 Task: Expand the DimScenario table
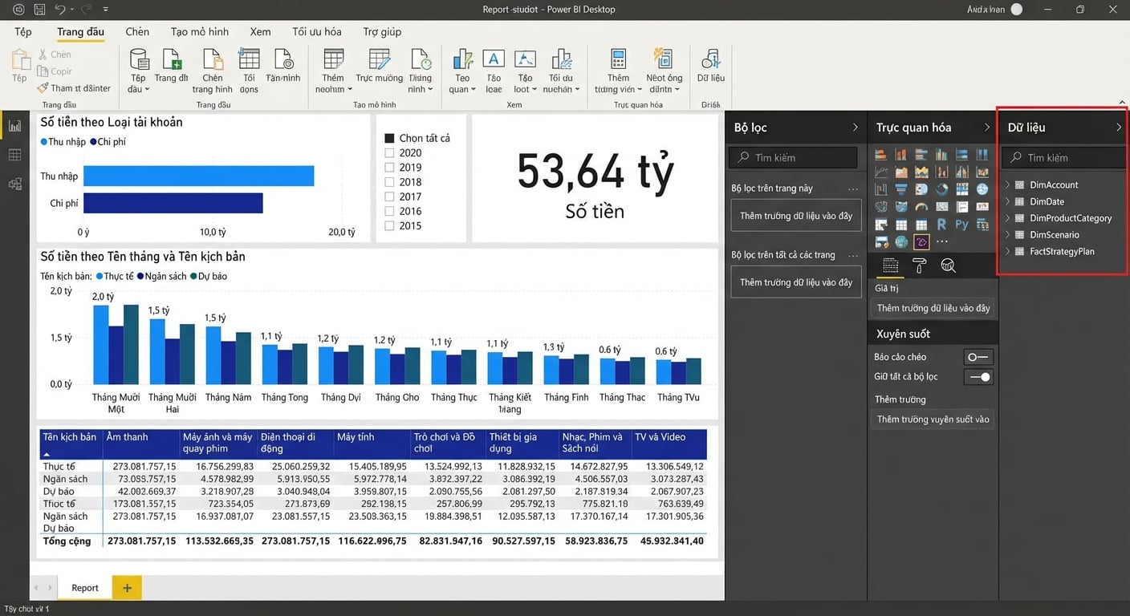1008,235
